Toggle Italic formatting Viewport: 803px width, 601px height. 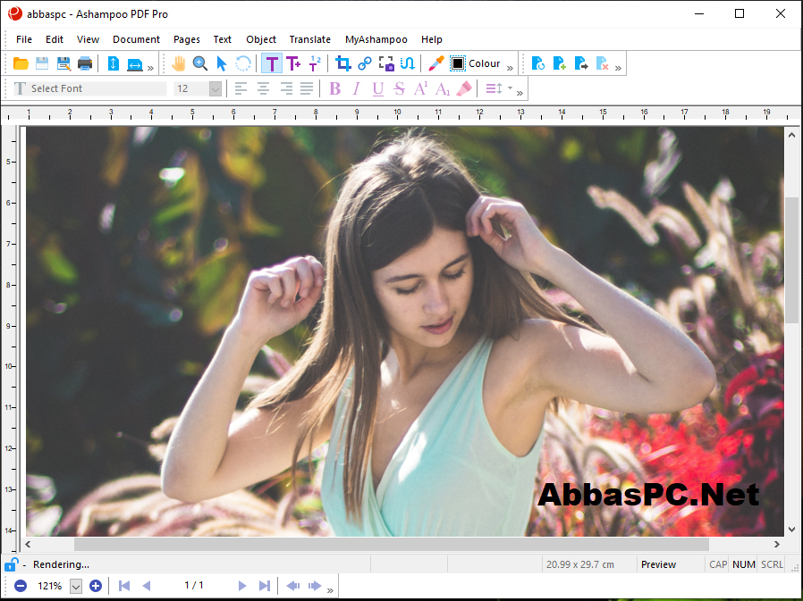357,88
